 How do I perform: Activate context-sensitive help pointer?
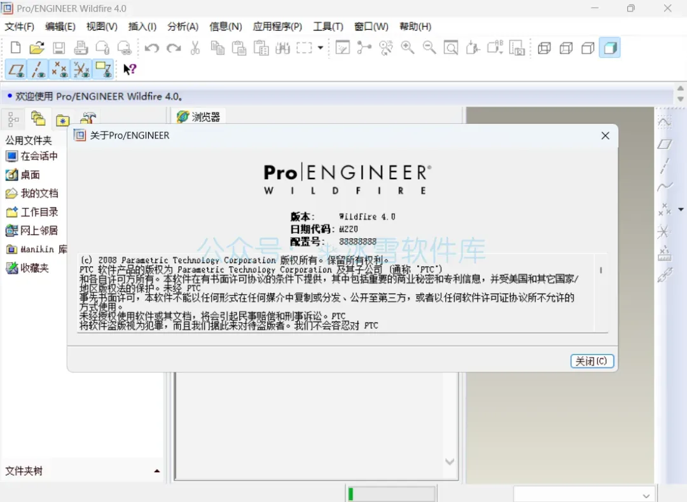pos(130,70)
